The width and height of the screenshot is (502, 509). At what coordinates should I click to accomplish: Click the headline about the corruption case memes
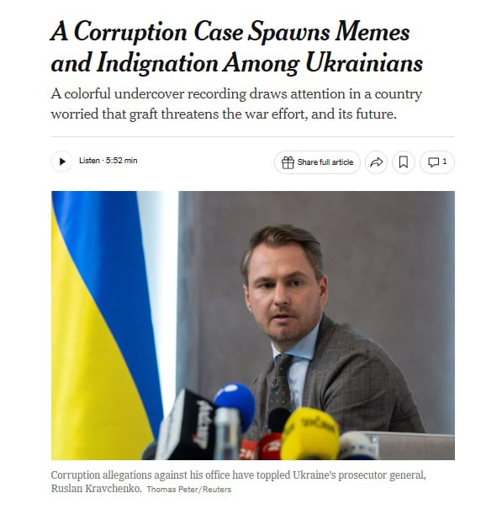(237, 47)
